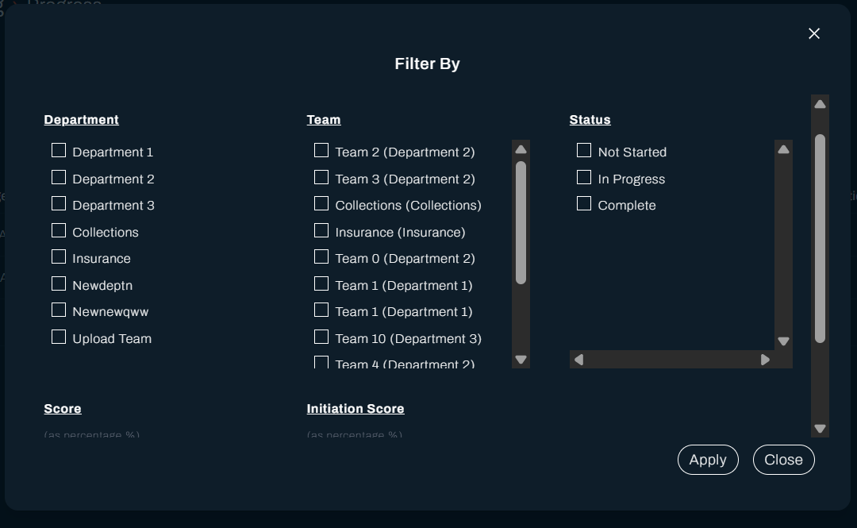Image resolution: width=857 pixels, height=528 pixels.
Task: Click the right arrow of the Status horizontal scrollbar
Action: point(765,359)
